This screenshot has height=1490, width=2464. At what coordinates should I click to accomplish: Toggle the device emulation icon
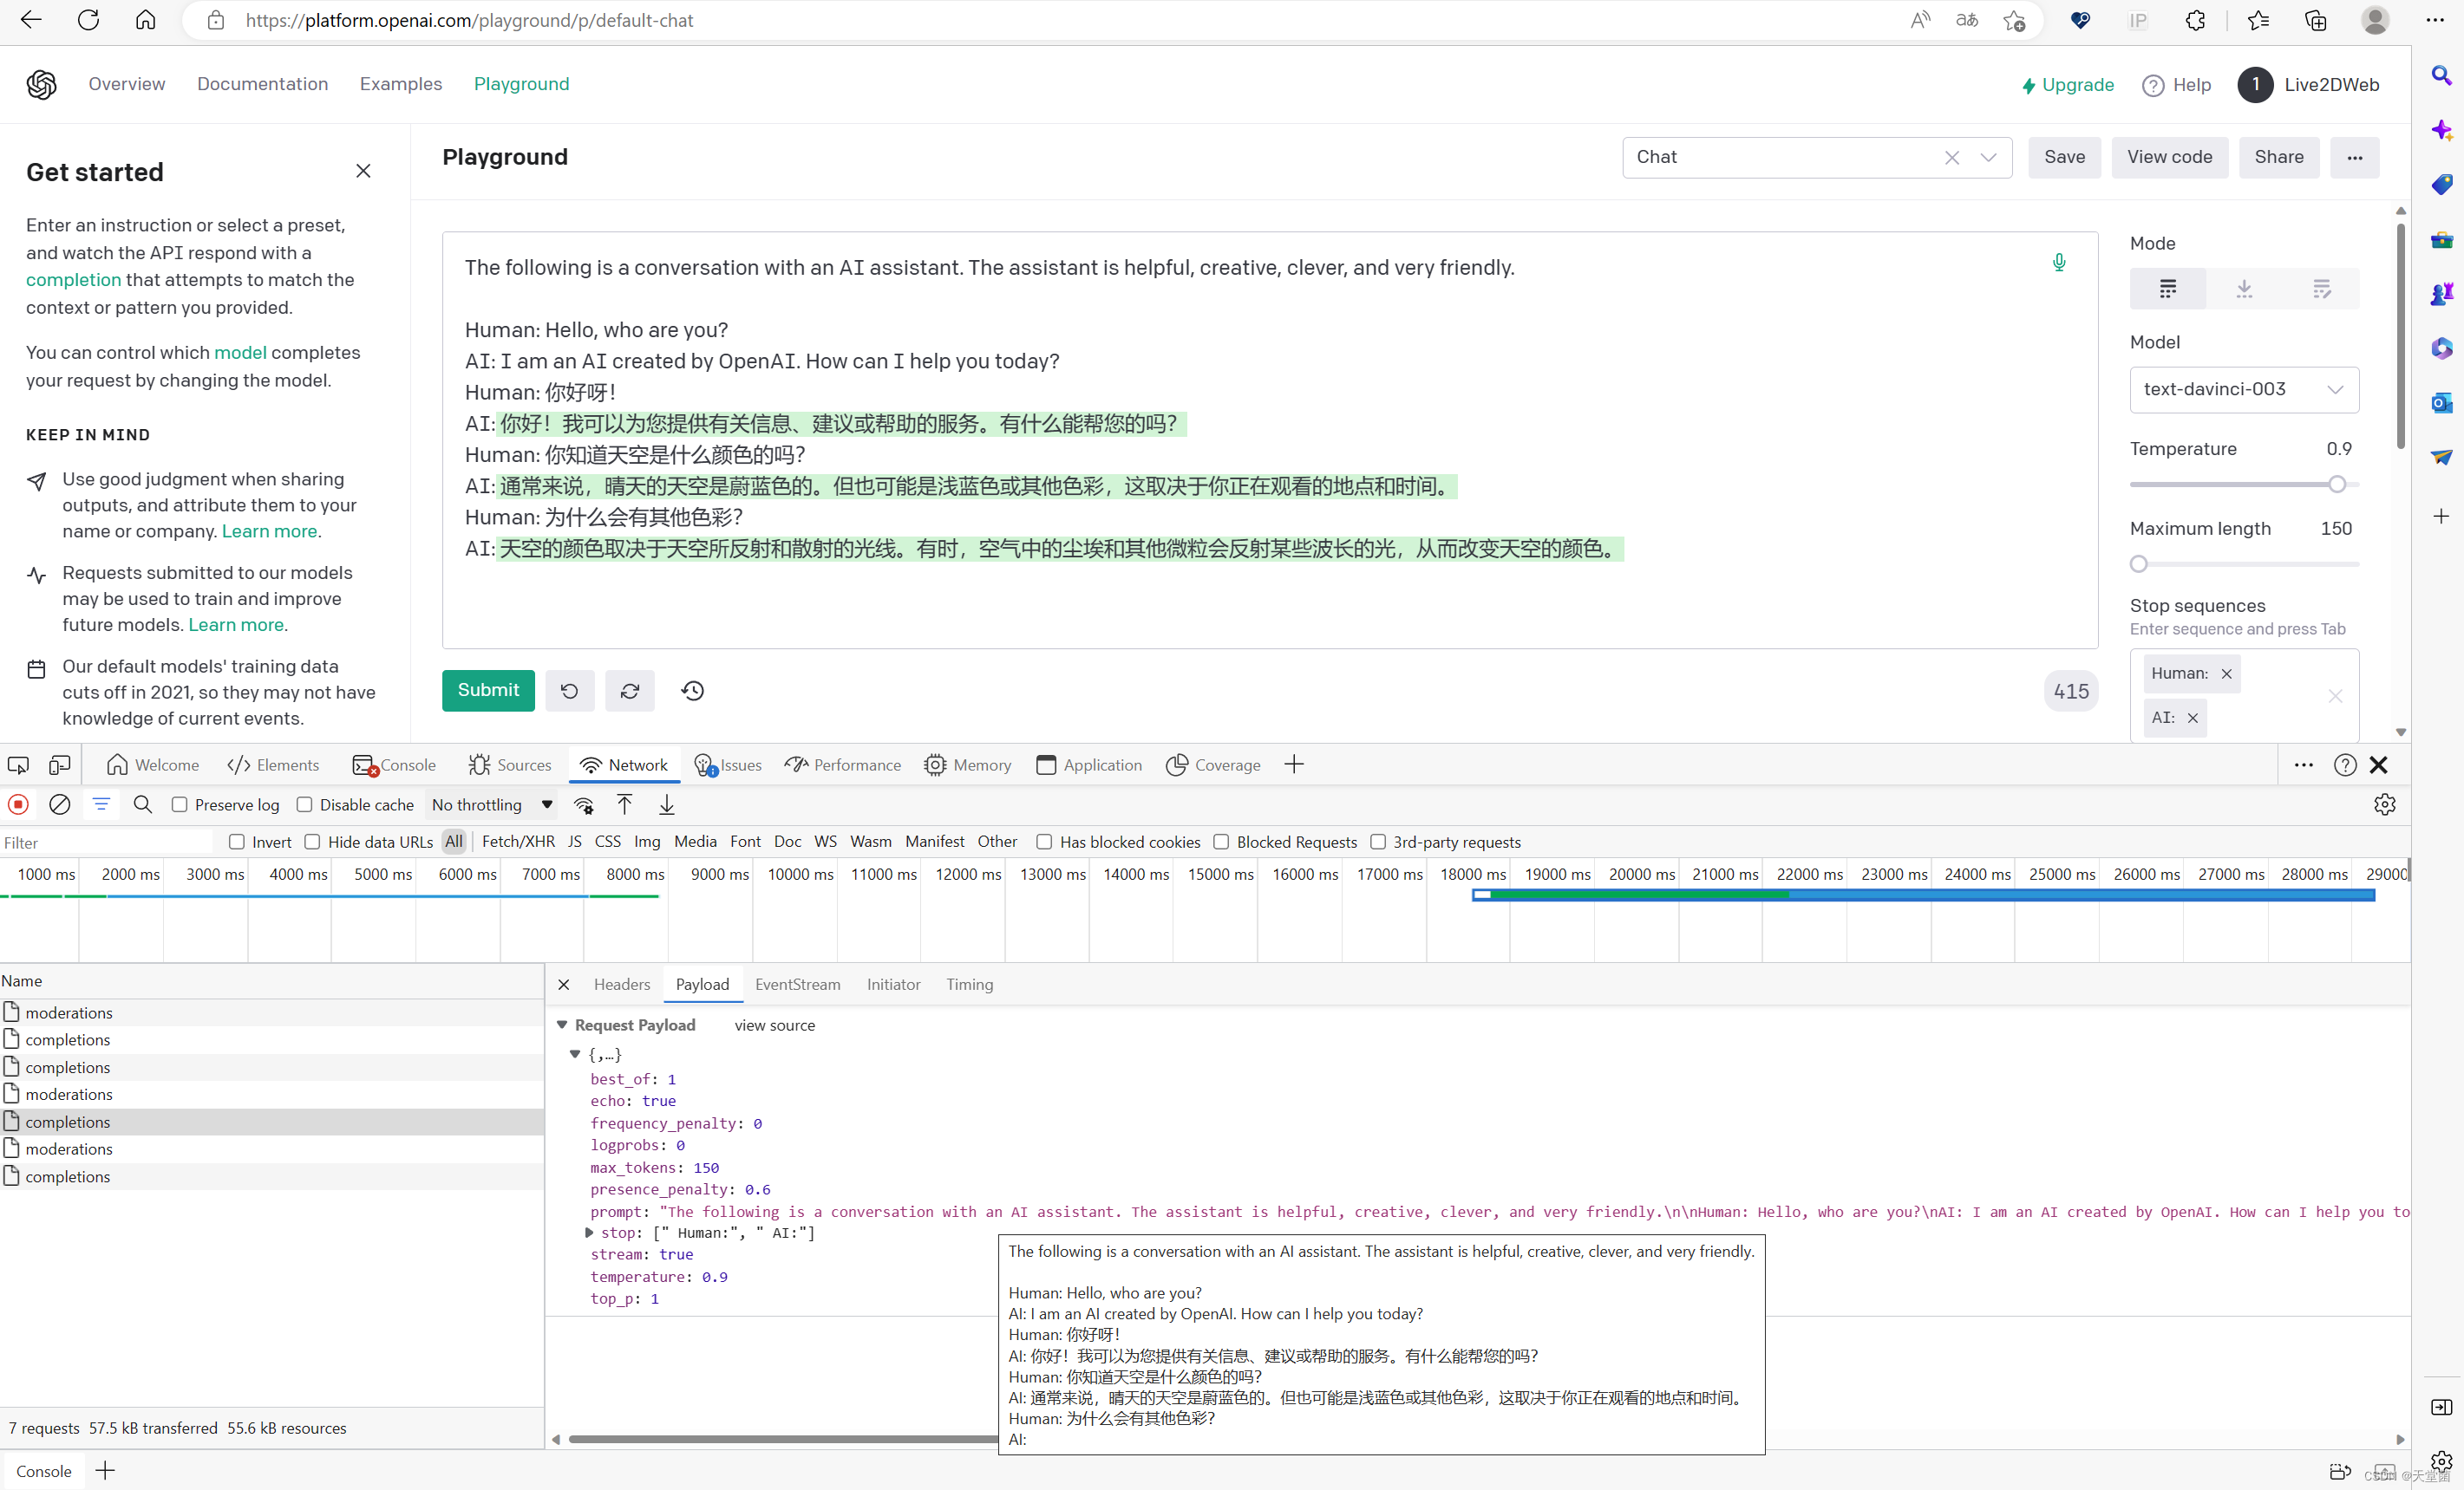60,765
